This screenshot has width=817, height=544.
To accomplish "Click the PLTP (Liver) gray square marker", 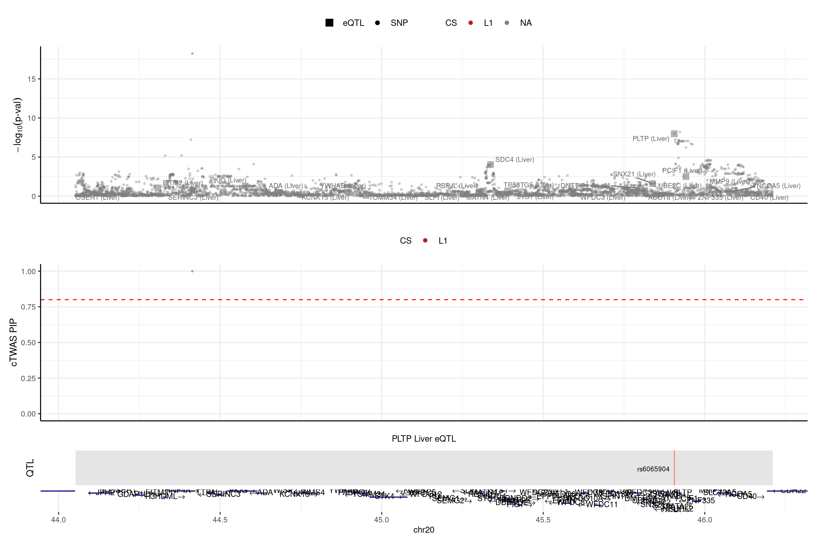I will click(674, 134).
